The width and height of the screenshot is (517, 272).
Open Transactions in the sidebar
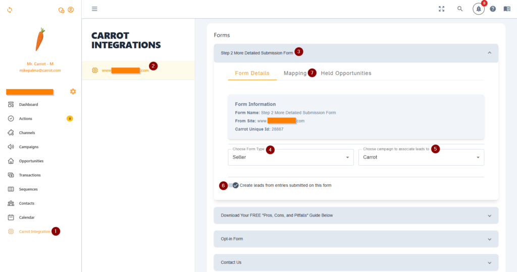30,175
